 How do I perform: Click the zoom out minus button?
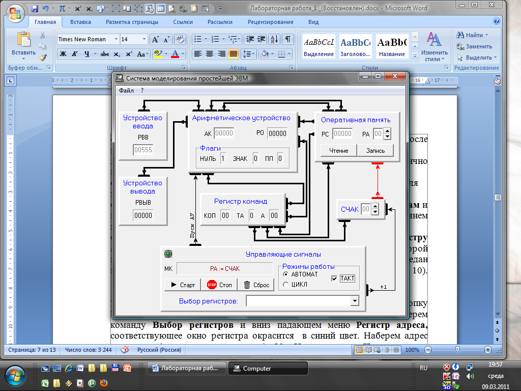click(x=428, y=350)
